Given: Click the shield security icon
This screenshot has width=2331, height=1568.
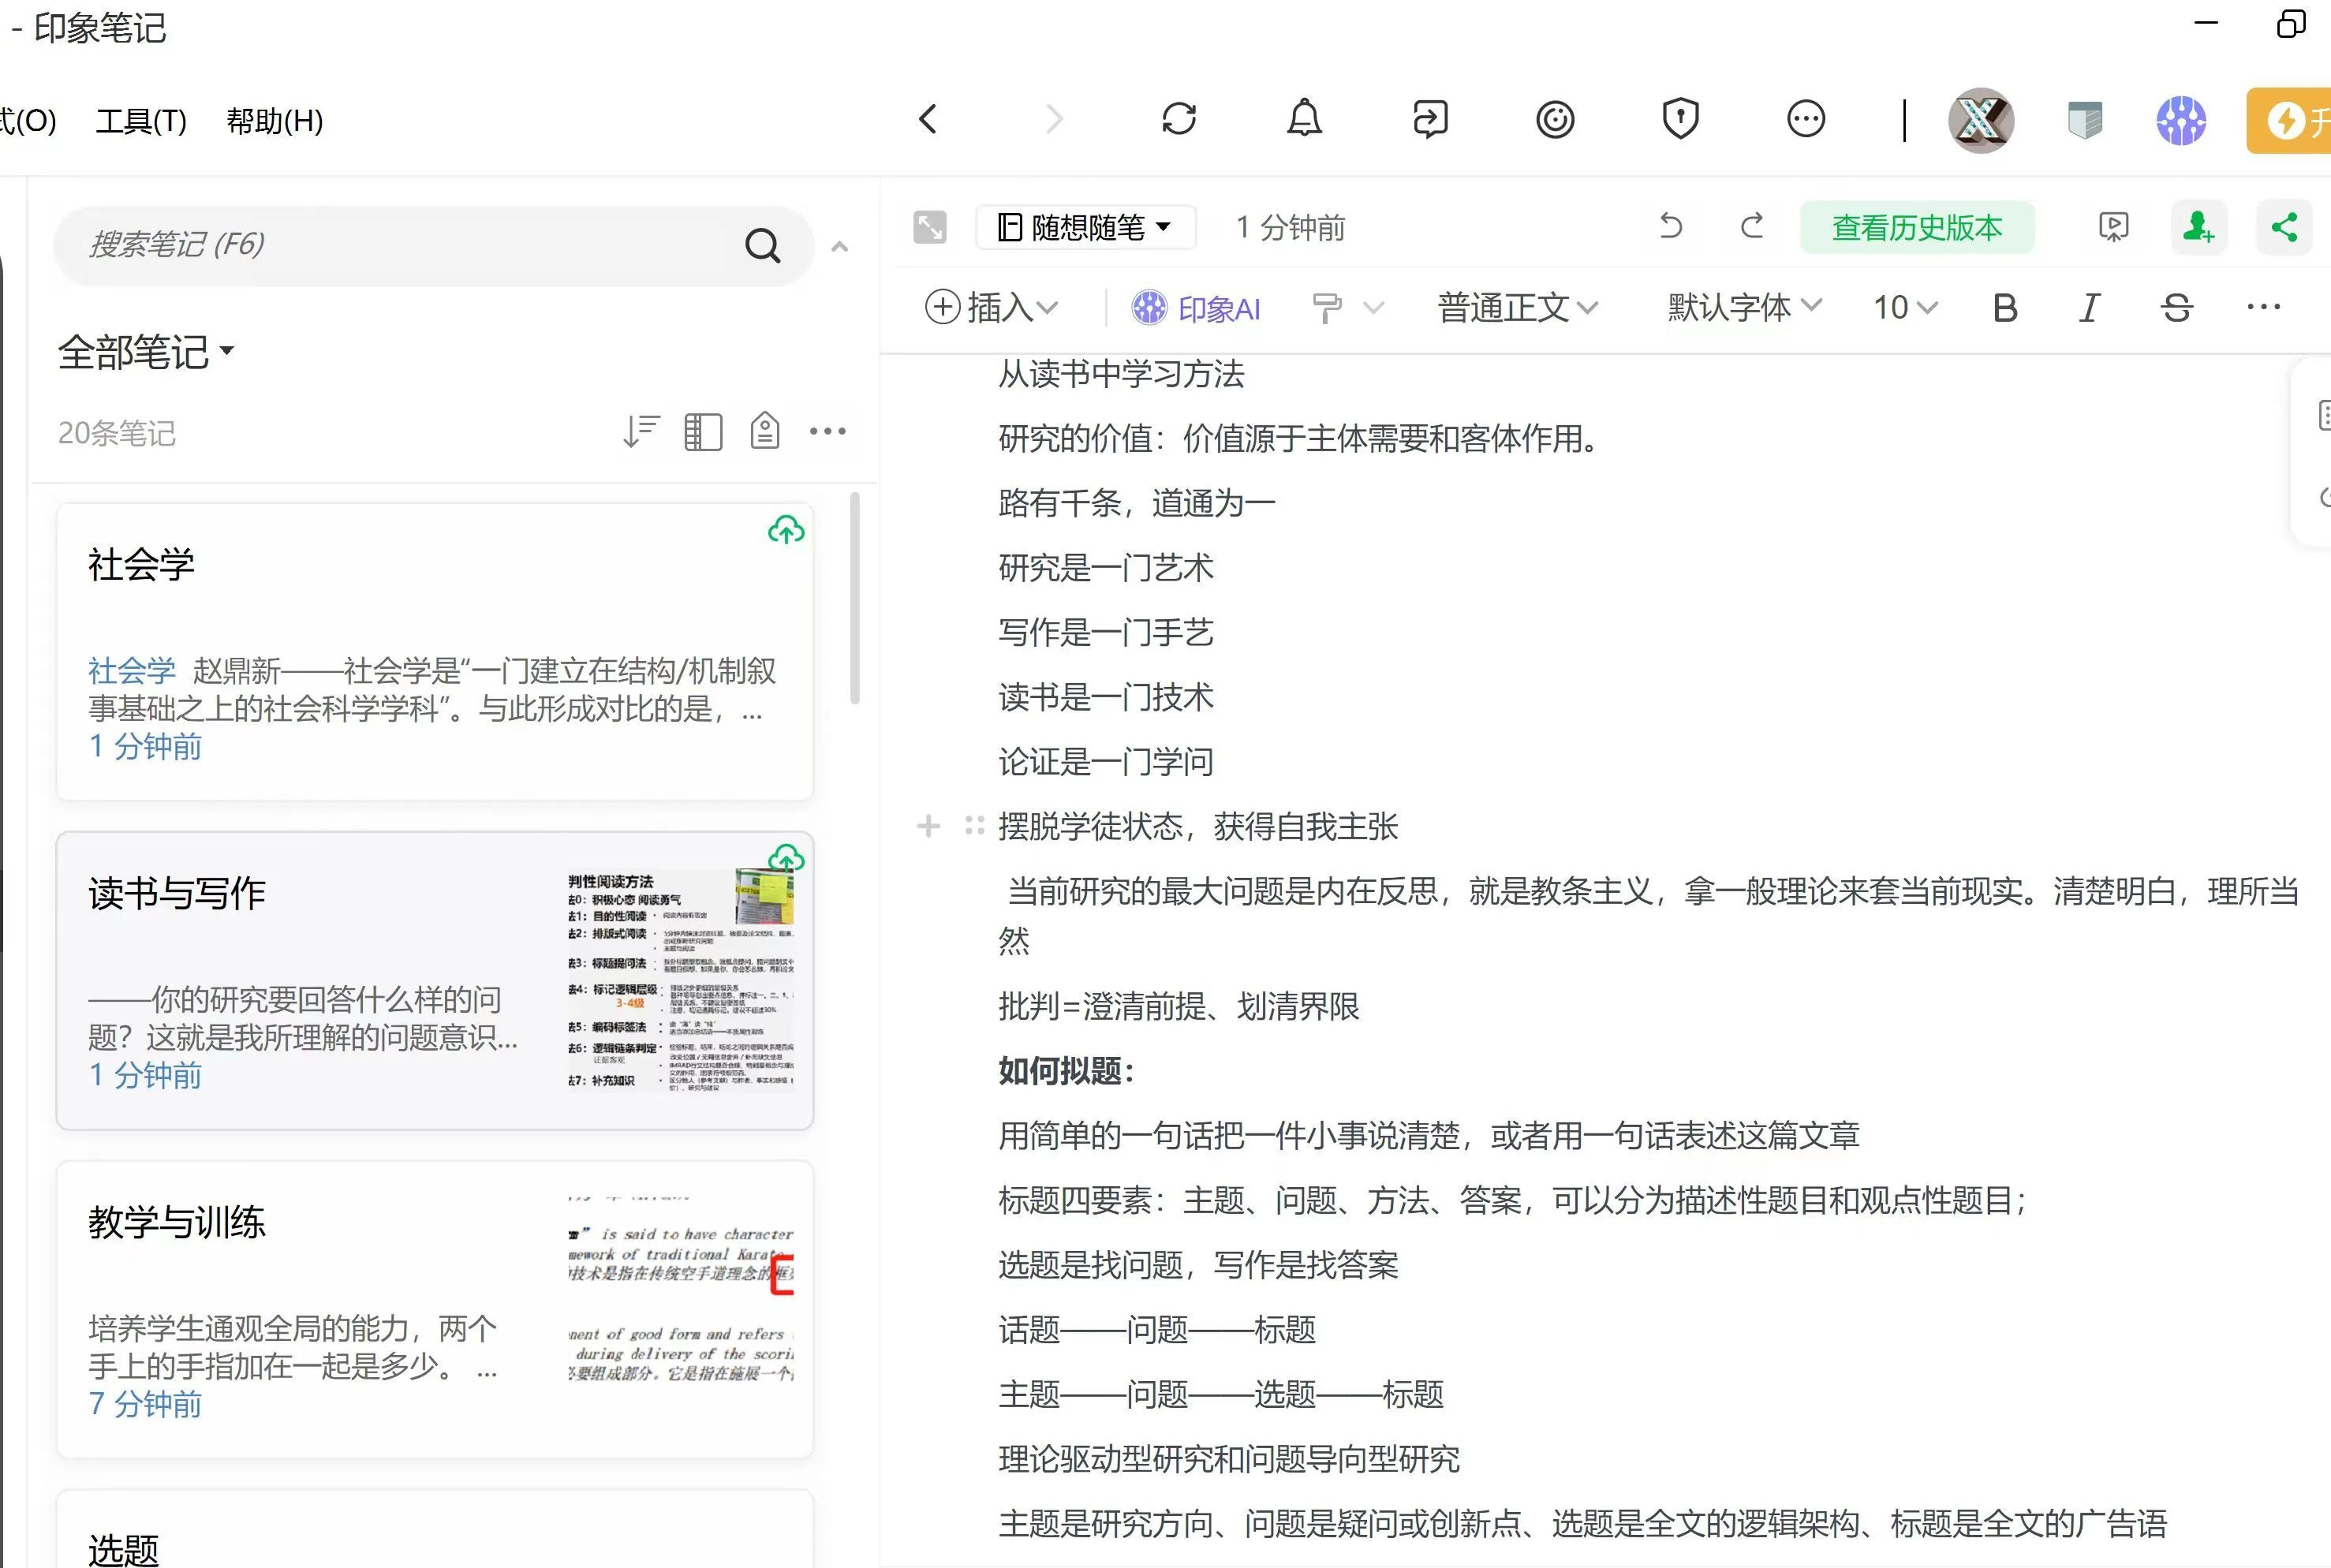Looking at the screenshot, I should pos(1680,119).
